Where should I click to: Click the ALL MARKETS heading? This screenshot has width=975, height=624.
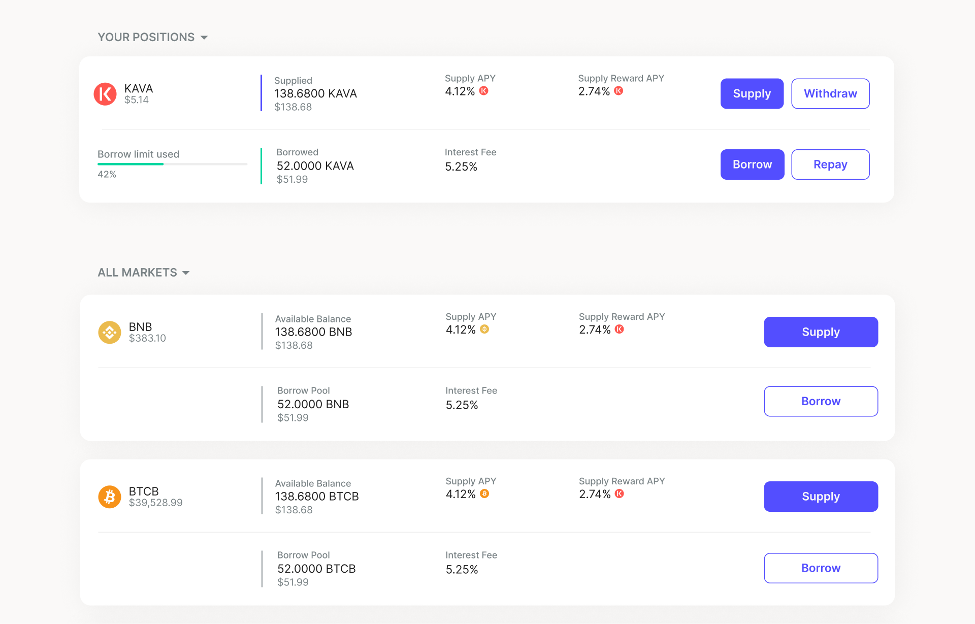coord(137,273)
